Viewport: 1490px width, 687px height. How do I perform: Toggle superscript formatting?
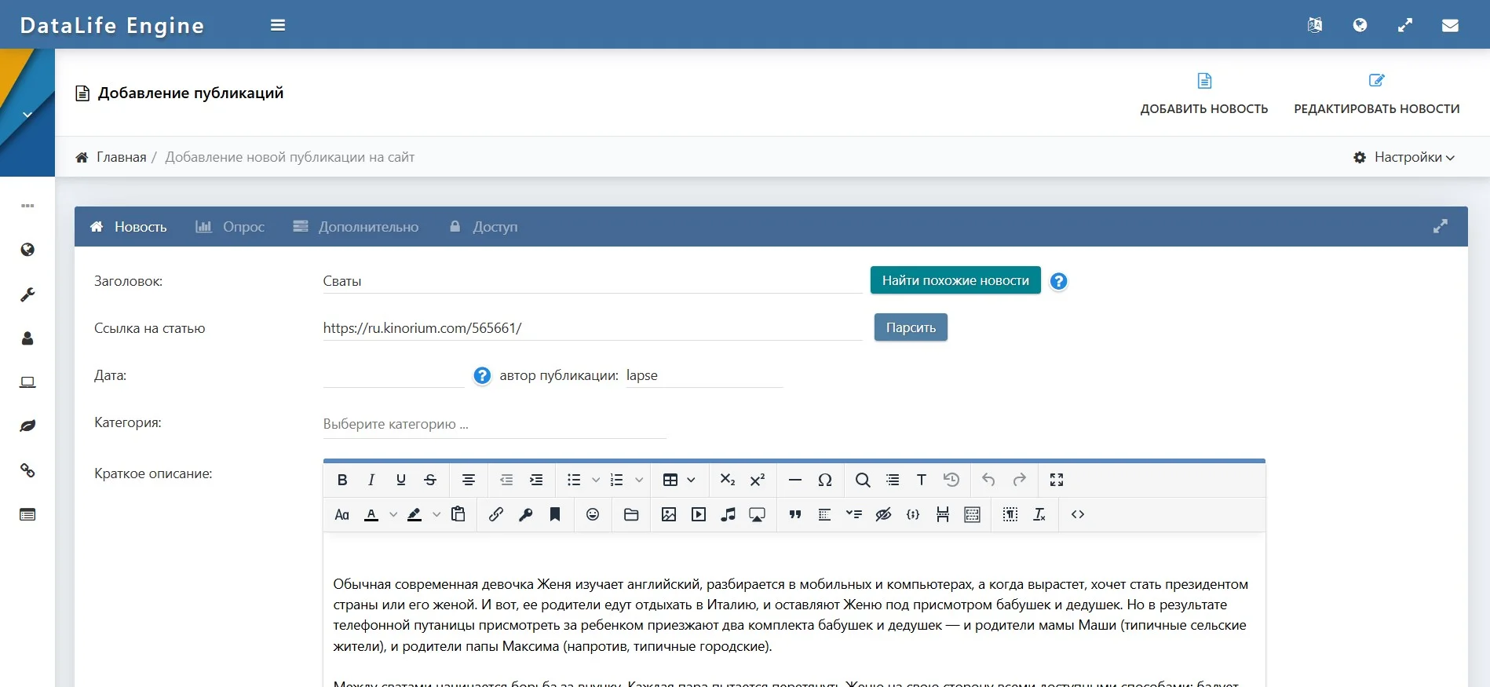[x=758, y=480]
